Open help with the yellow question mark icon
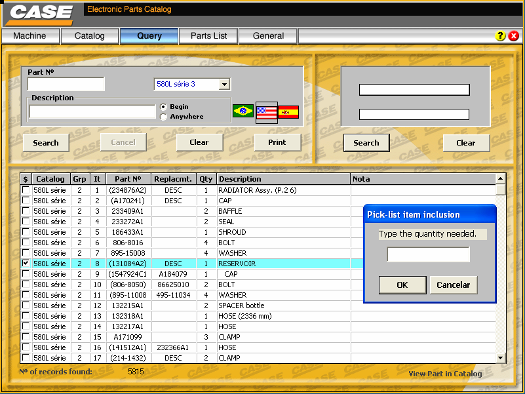The image size is (525, 394). tap(500, 36)
